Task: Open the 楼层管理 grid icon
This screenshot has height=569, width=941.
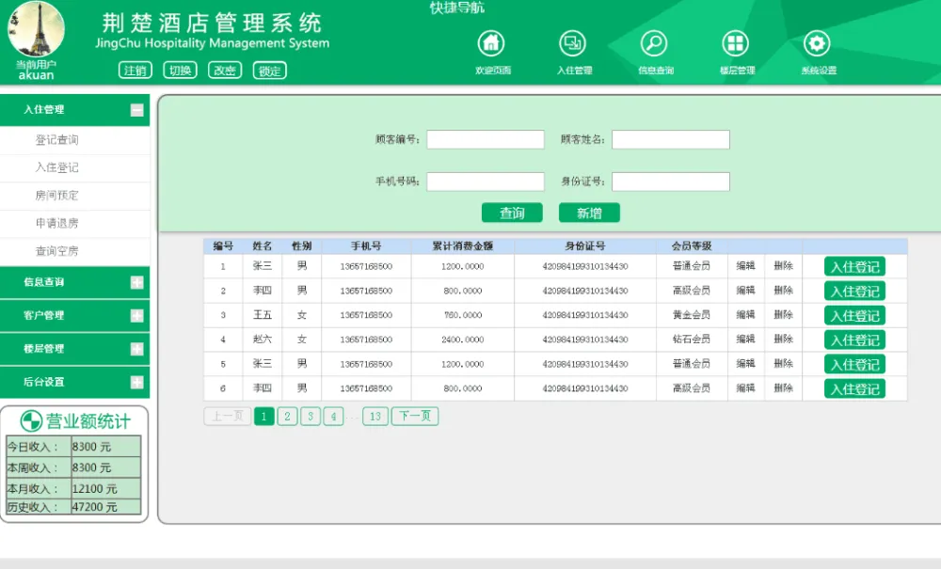Action: 735,42
